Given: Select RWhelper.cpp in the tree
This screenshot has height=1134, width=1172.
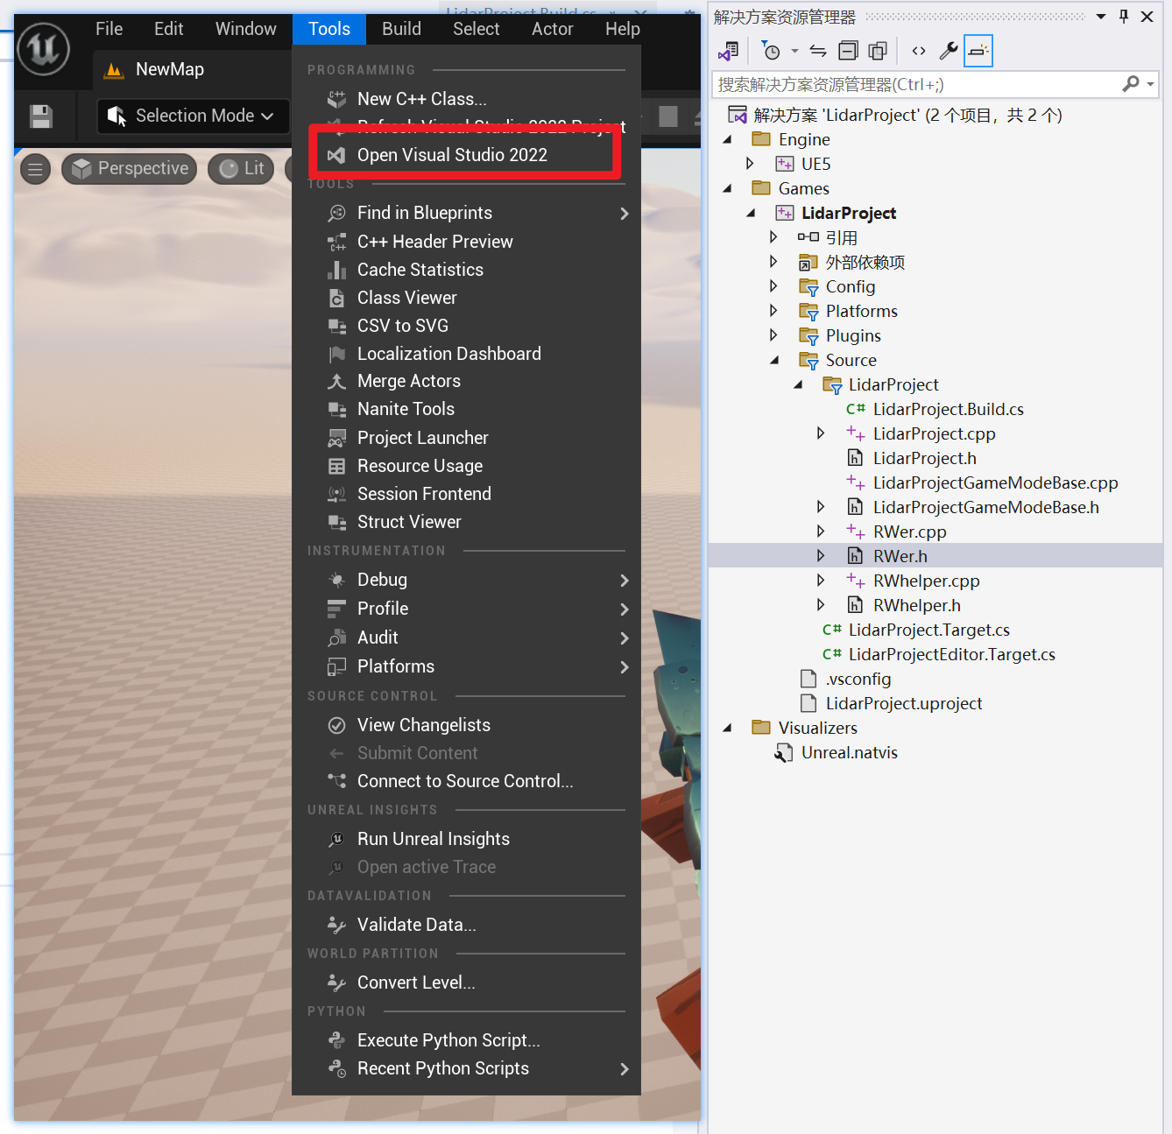Looking at the screenshot, I should (927, 581).
